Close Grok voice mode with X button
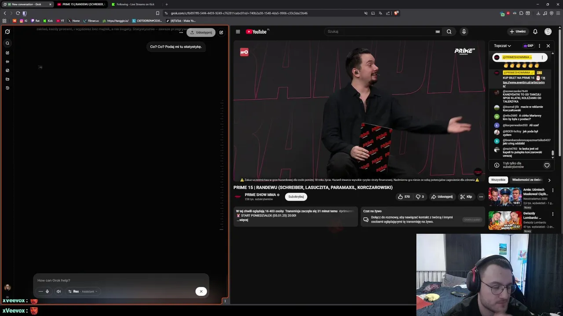The image size is (563, 316). point(201,291)
